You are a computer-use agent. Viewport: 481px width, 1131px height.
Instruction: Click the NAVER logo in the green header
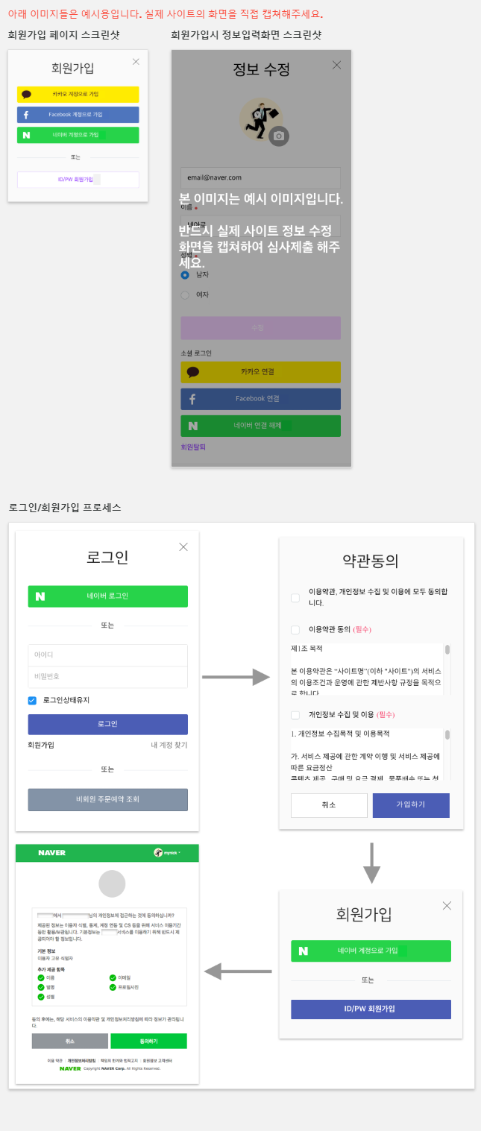tap(52, 852)
